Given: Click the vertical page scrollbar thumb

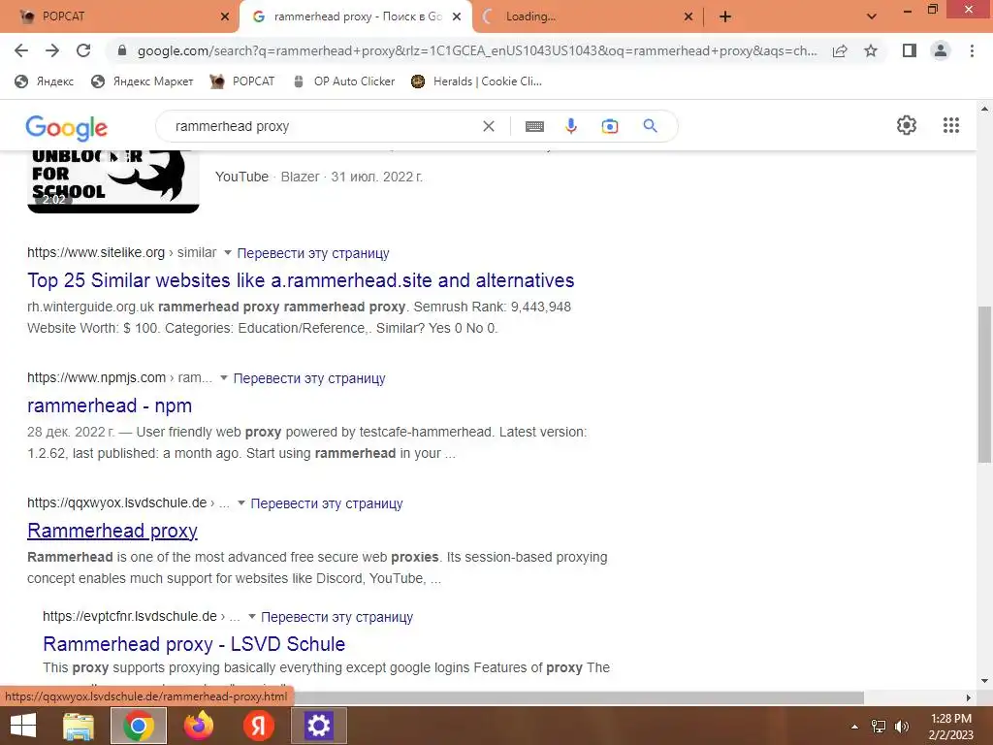Looking at the screenshot, I should [x=984, y=384].
